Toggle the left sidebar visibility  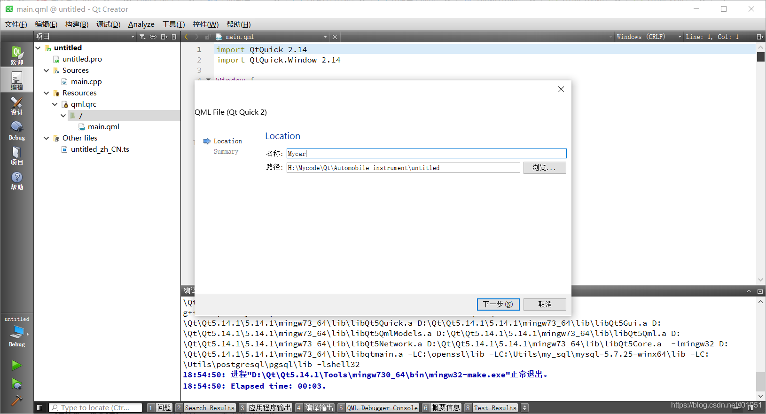coord(40,408)
